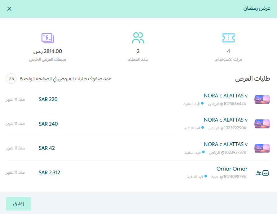277x214 pixels.
Task: Click the Salla logo on Omar's order
Action: [x=262, y=173]
